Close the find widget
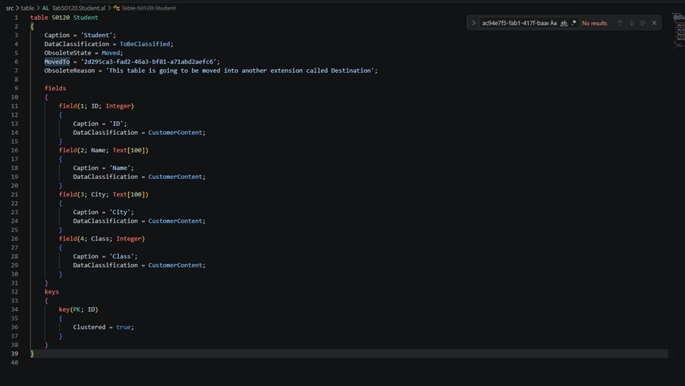The height and width of the screenshot is (386, 685). (x=654, y=24)
